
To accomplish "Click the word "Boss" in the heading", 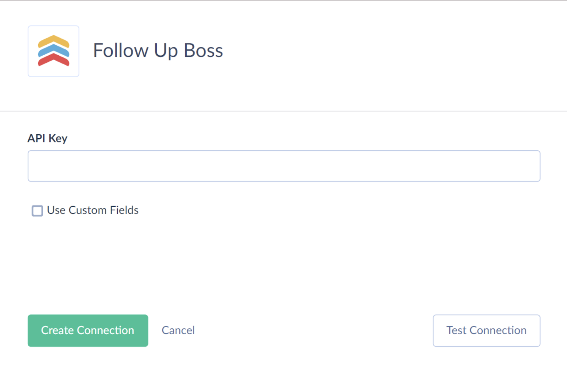I will coord(203,50).
